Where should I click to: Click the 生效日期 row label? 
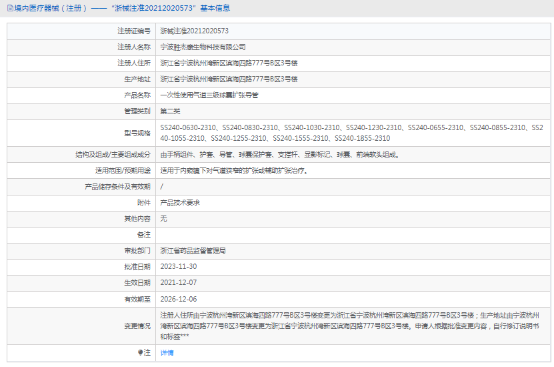click(137, 282)
